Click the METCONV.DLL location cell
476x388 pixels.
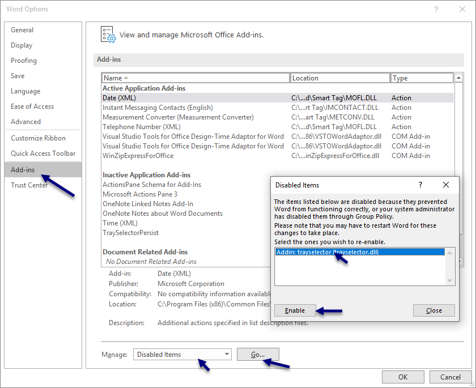tap(333, 117)
